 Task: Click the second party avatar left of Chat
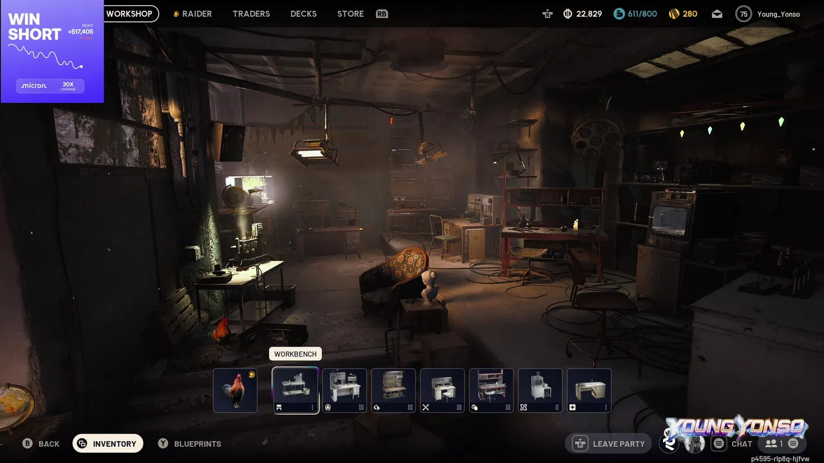click(x=695, y=444)
